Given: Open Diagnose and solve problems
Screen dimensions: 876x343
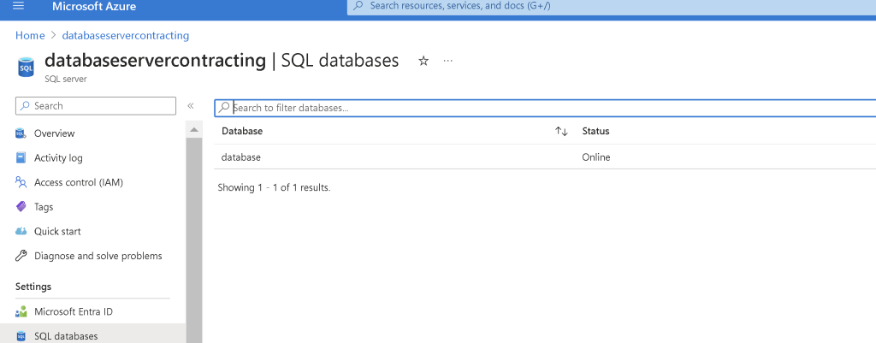Looking at the screenshot, I should coord(98,256).
